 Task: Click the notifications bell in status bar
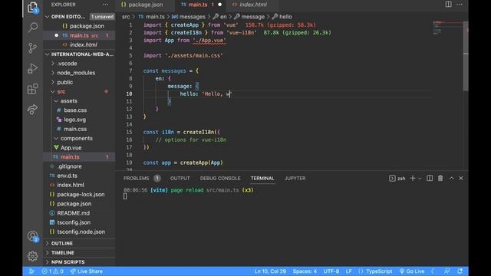click(x=460, y=271)
